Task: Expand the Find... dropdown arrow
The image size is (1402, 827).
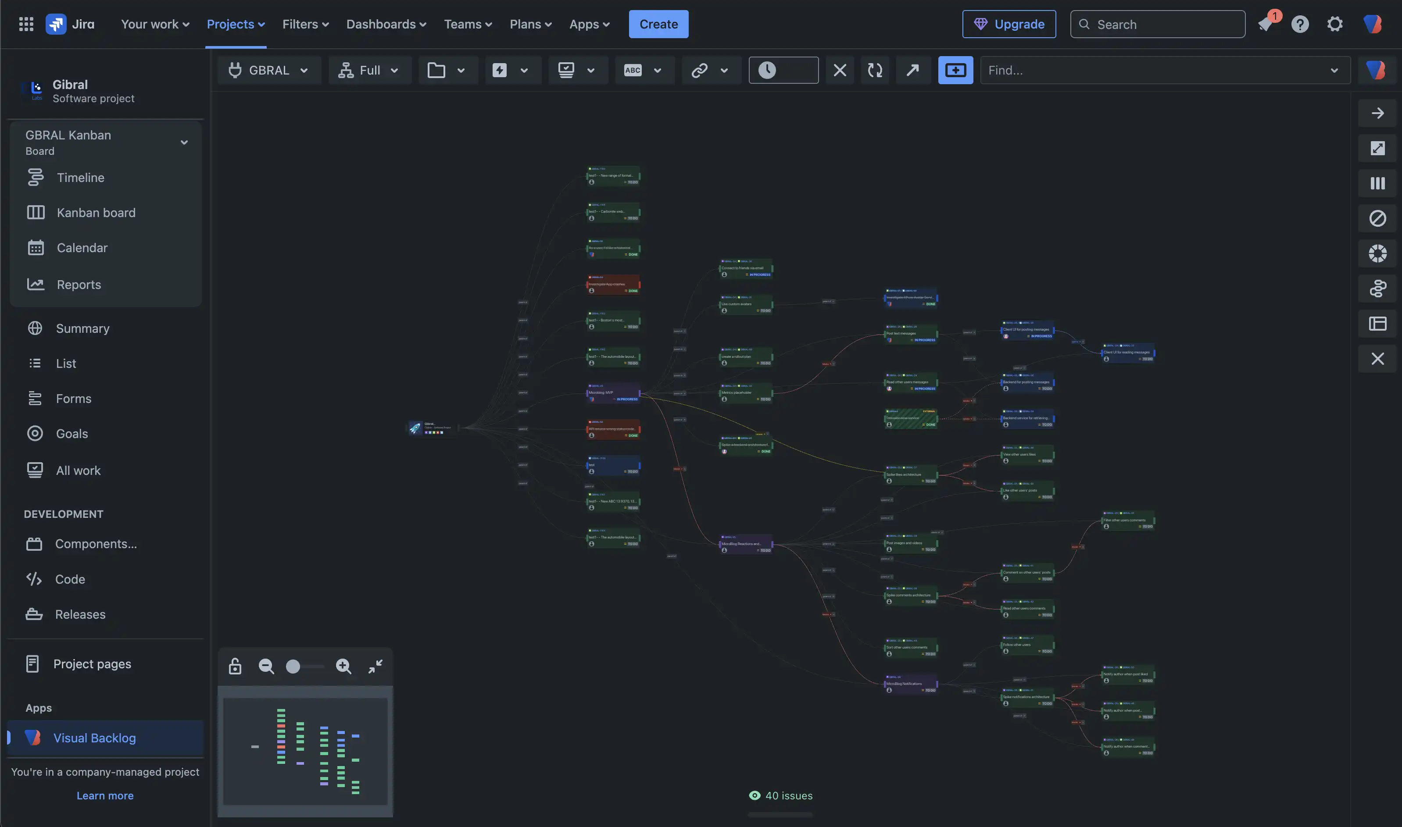Action: (1334, 70)
